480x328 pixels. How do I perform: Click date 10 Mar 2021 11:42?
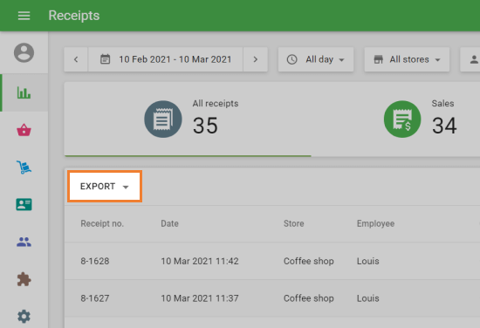200,261
